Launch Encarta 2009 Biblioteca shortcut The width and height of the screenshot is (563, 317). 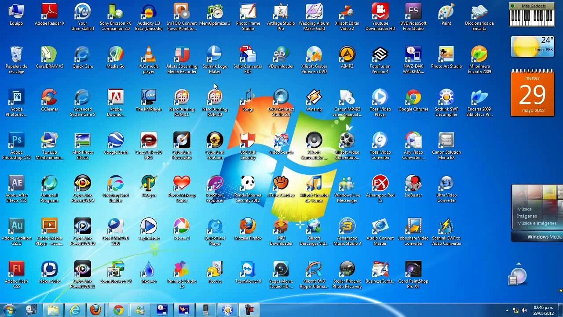click(x=479, y=103)
